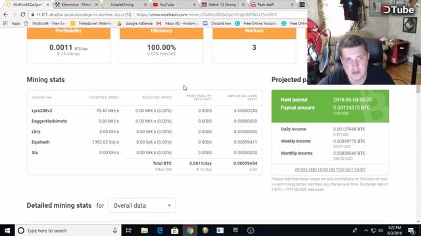Open Task View in taskbar

pos(129,230)
